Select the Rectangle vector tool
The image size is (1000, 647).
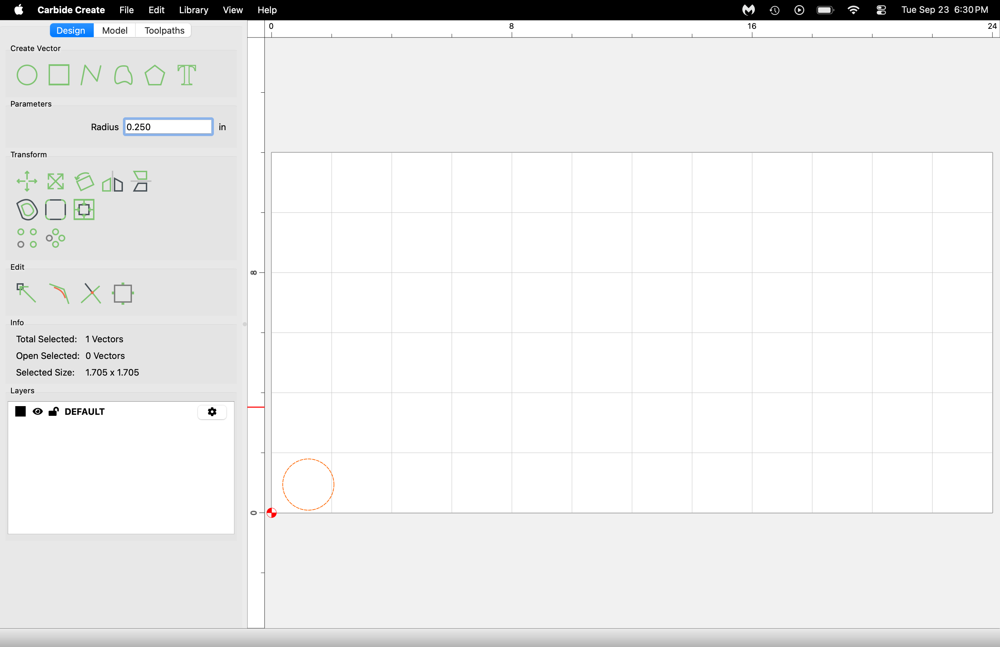click(59, 75)
